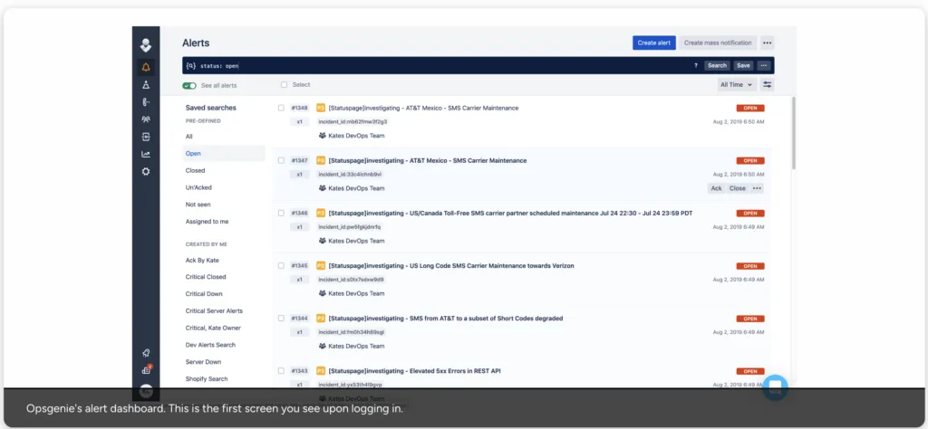Open the Incidents cone icon in sidebar
Viewport: 928px width, 429px height.
click(146, 84)
